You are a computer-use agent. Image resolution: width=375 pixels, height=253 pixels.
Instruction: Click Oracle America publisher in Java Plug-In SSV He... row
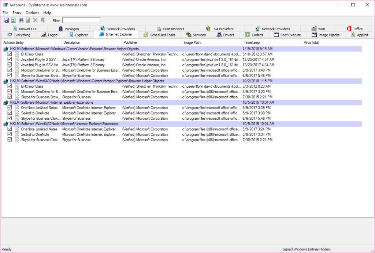click(144, 65)
